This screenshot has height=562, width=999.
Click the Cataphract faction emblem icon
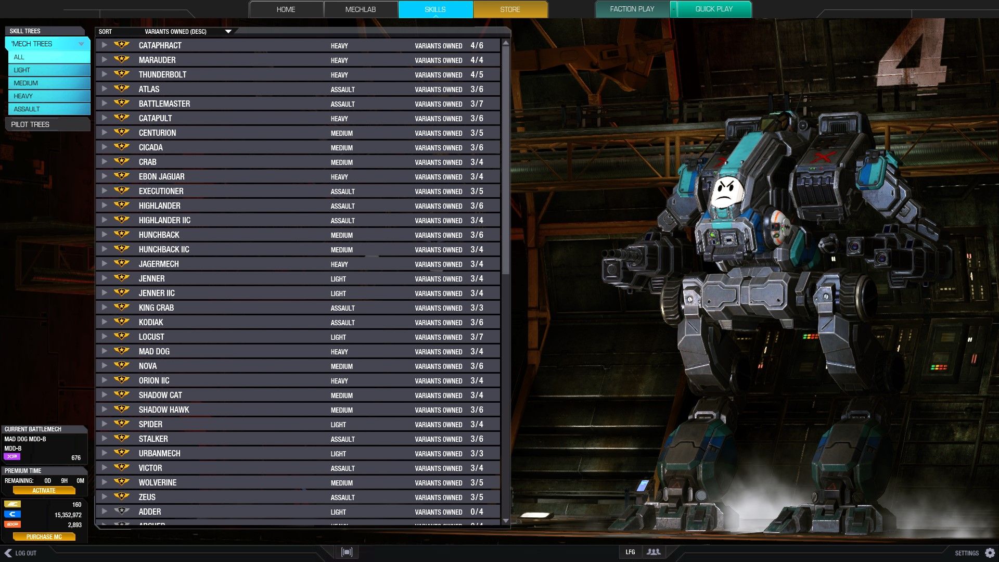[121, 45]
